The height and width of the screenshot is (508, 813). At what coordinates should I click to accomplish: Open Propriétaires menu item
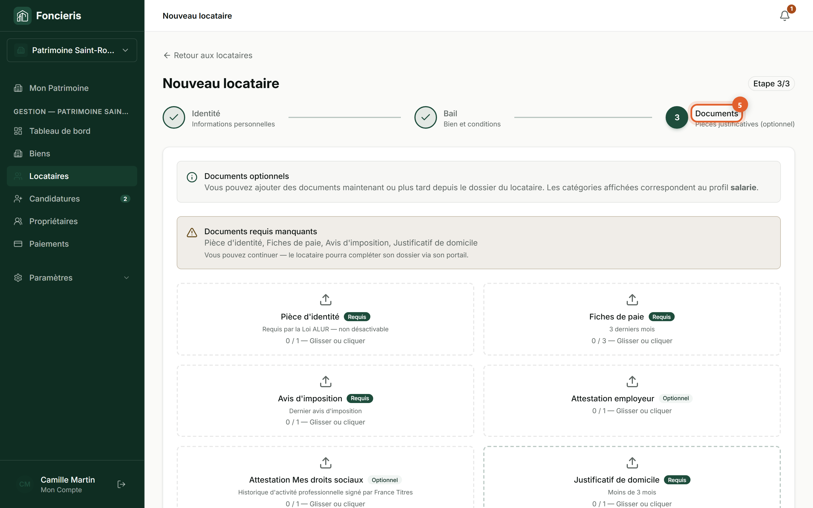(72, 221)
